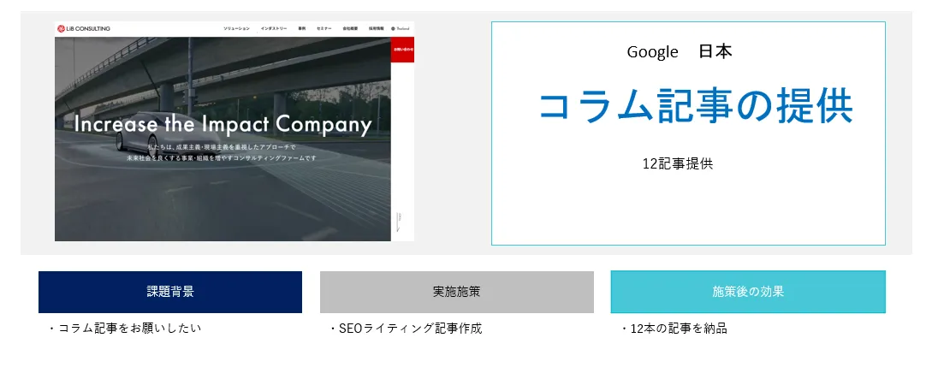Click the 課題背景 navy header box
Viewport: 938px width, 391px height.
170,292
